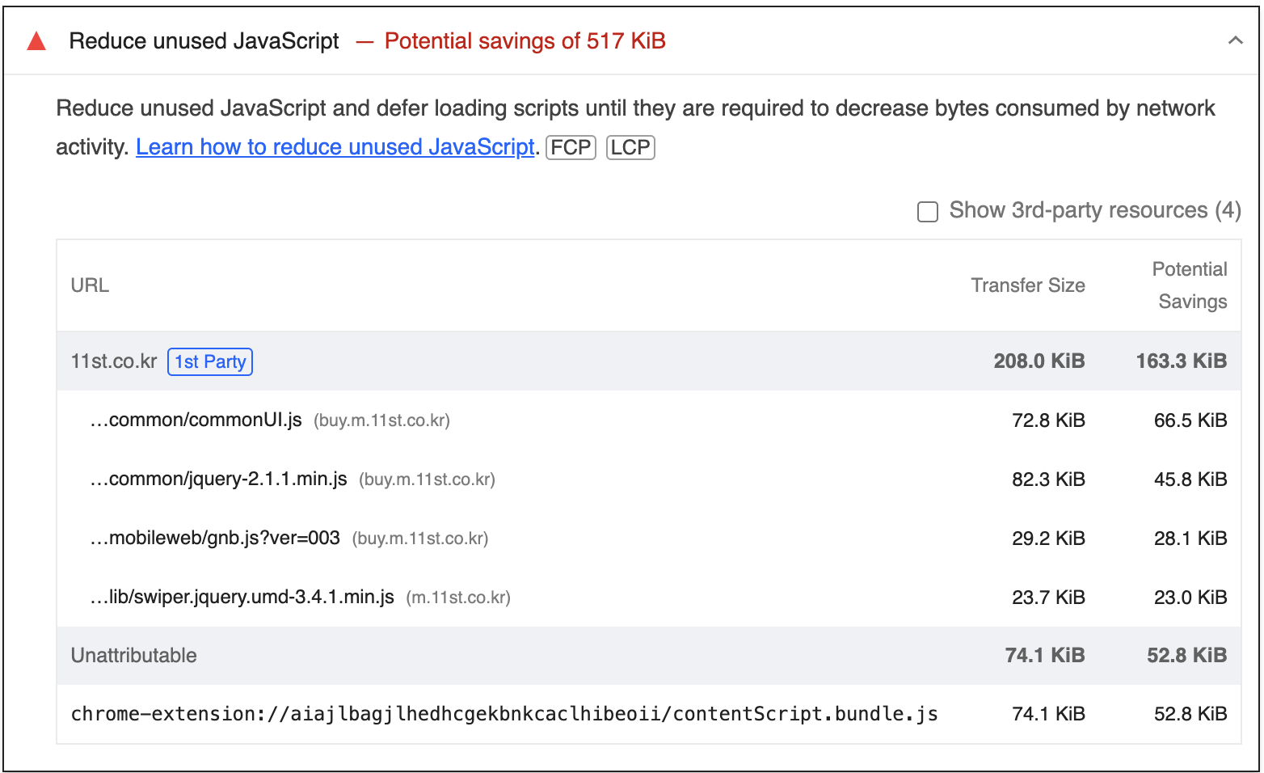Open the commonUI.js resource link
Image resolution: width=1264 pixels, height=773 pixels.
(x=196, y=420)
